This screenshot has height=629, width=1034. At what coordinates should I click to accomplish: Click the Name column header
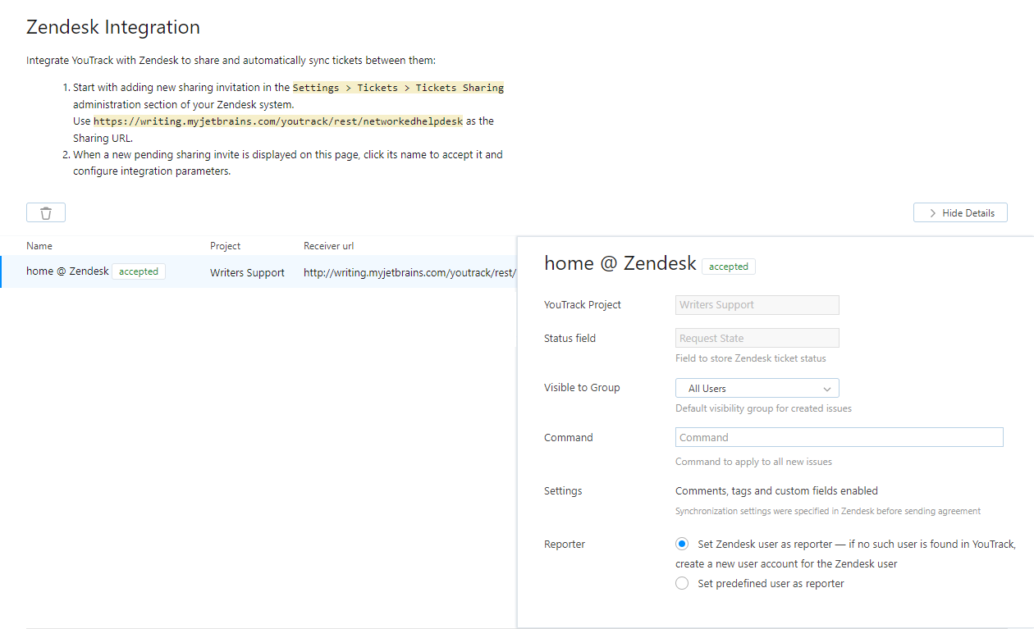[39, 245]
